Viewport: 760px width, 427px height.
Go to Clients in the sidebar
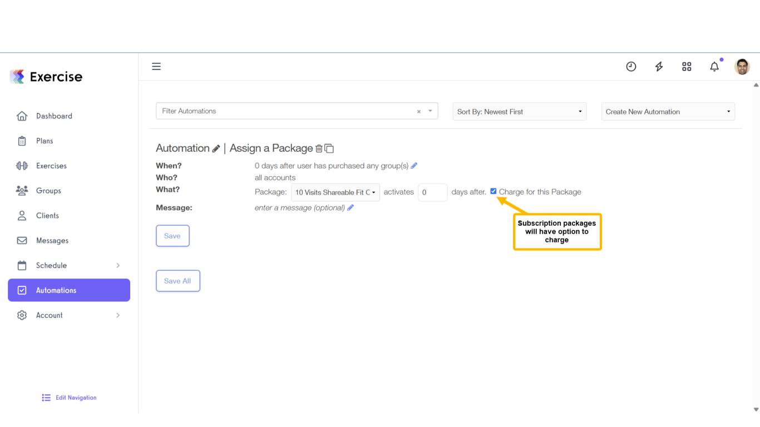tap(47, 216)
